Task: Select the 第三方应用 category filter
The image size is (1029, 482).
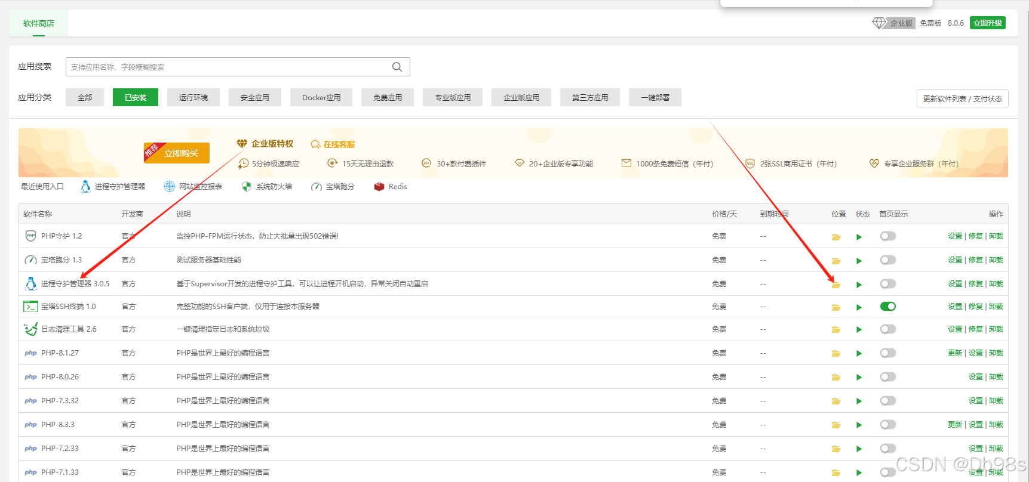Action: coord(590,97)
